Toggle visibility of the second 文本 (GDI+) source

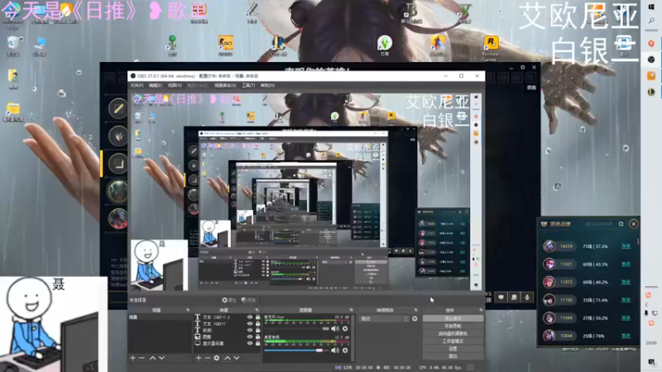coord(250,324)
